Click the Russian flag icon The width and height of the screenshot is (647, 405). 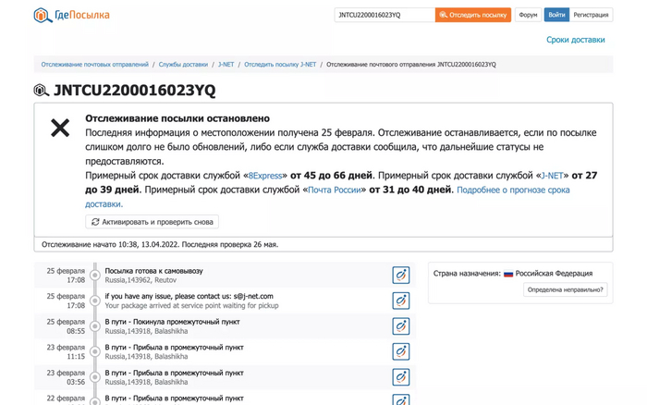[x=508, y=274]
